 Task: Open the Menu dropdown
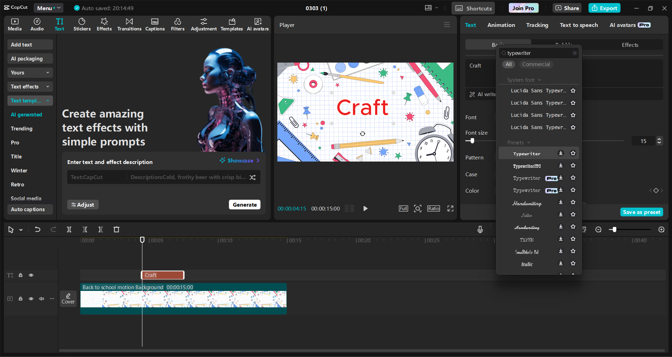click(48, 8)
